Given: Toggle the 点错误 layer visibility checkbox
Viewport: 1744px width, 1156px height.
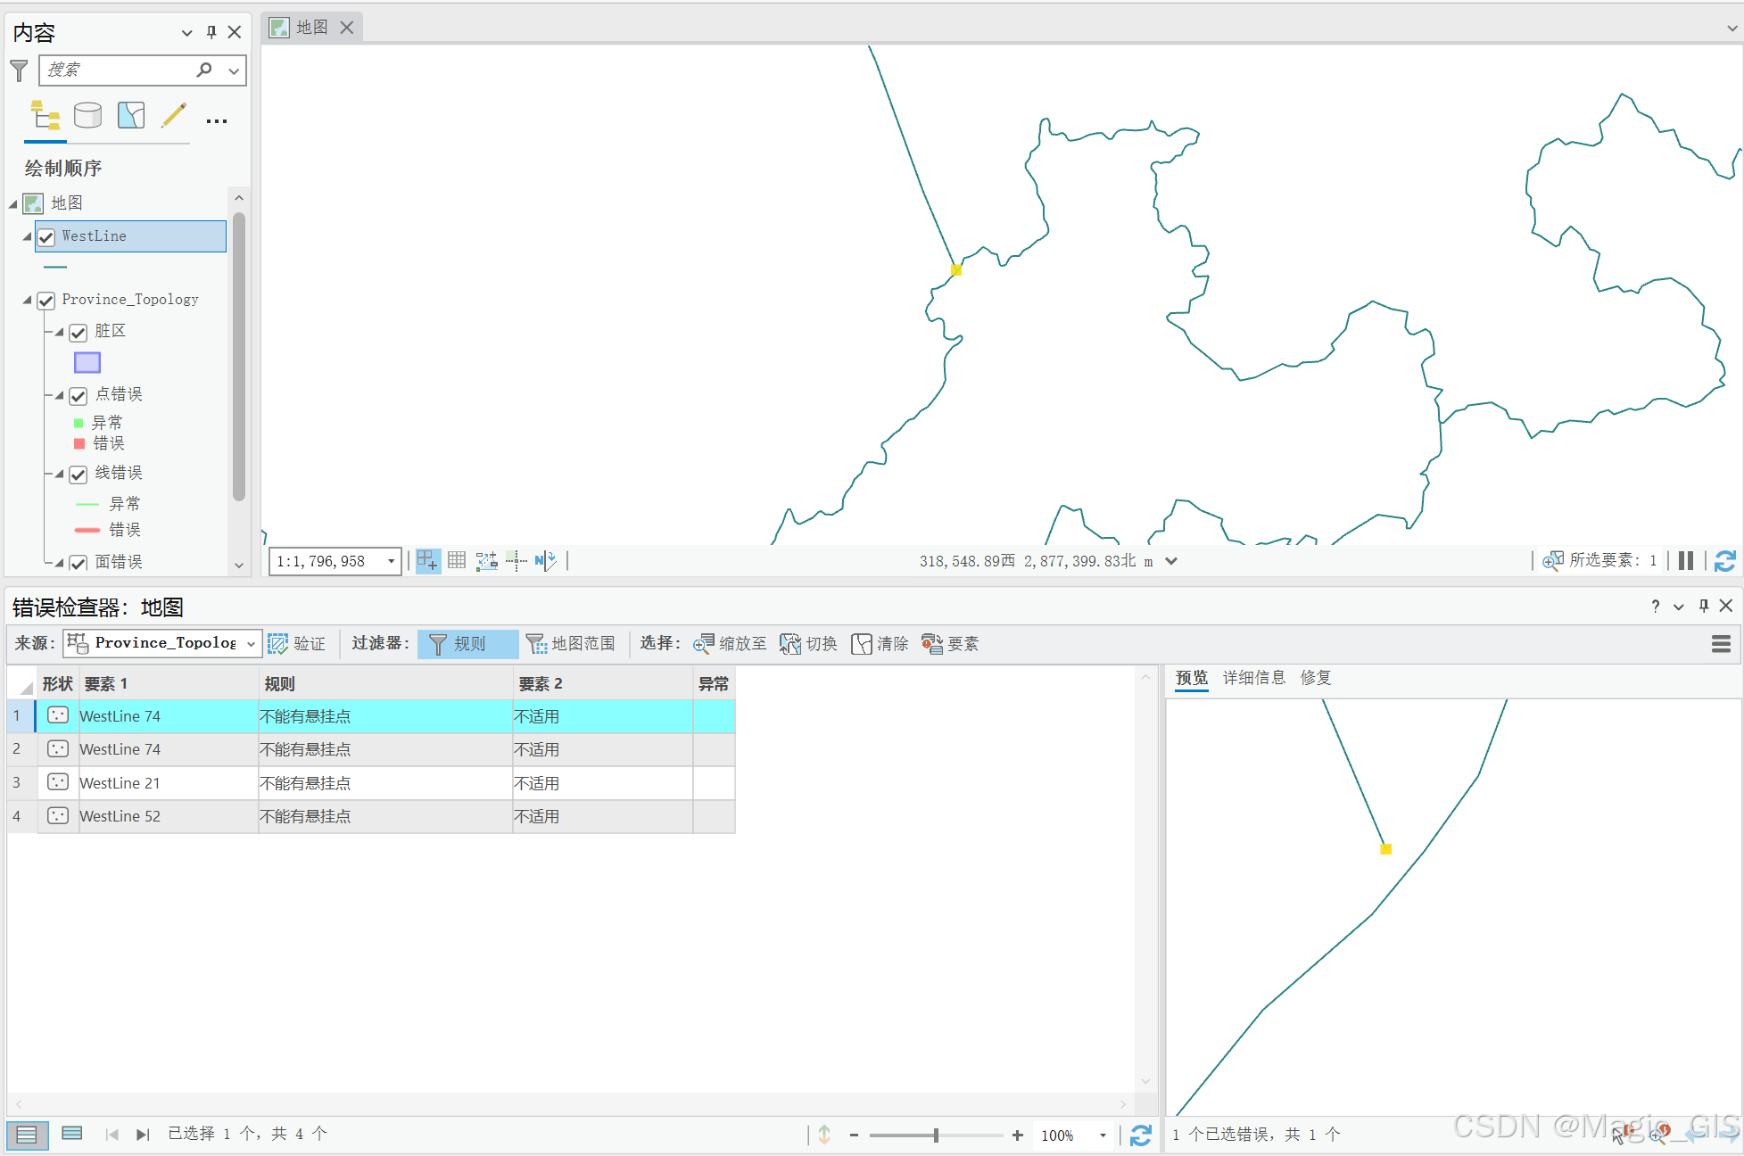Looking at the screenshot, I should pos(79,395).
